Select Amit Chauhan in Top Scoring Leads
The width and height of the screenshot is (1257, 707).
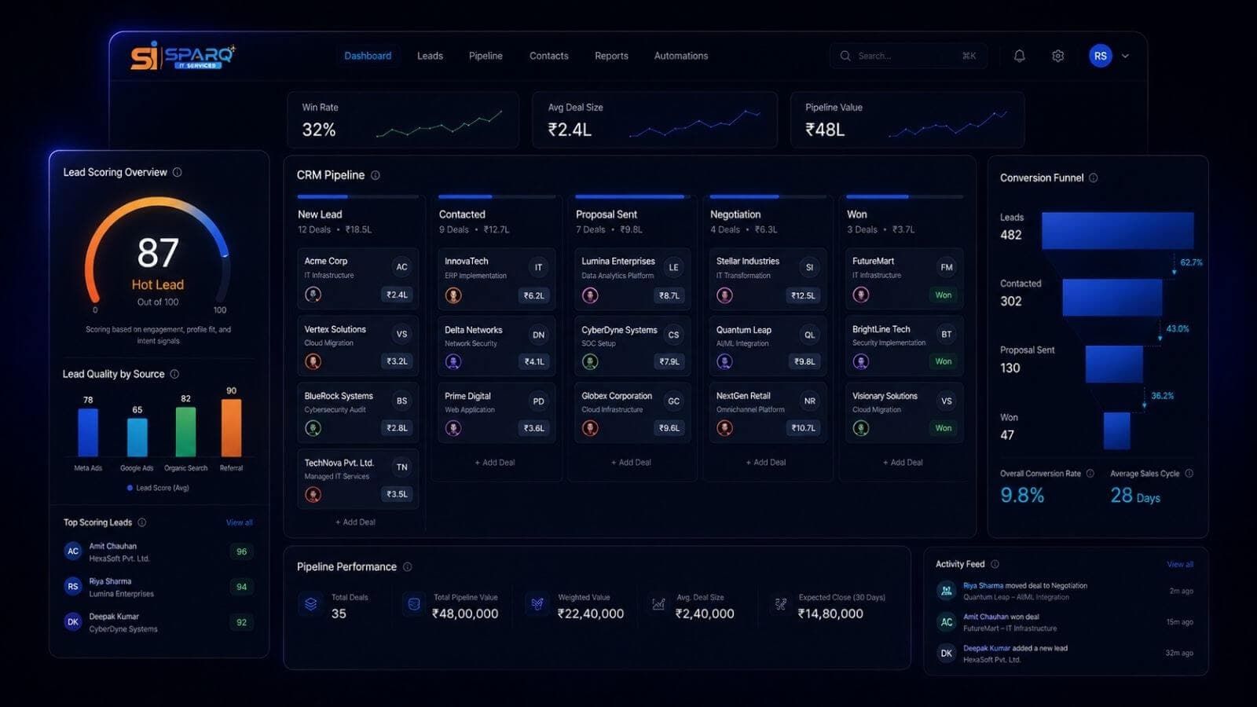click(x=159, y=551)
